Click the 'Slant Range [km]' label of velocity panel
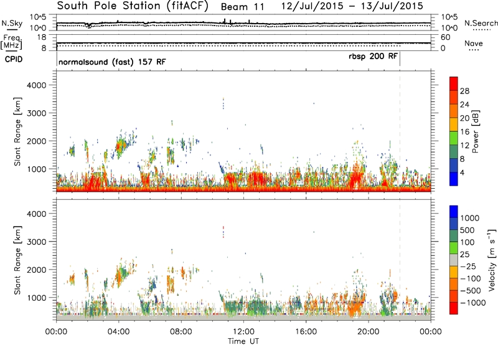 pos(17,260)
